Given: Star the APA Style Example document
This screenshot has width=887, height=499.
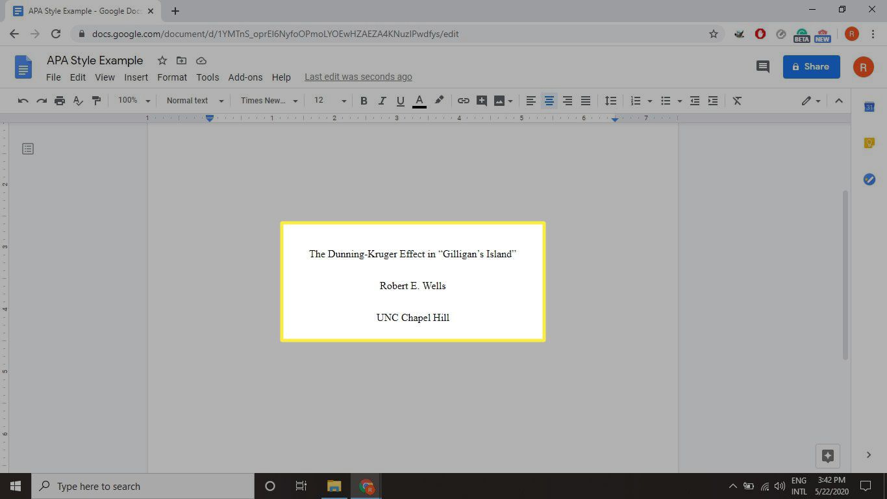Looking at the screenshot, I should [x=162, y=60].
